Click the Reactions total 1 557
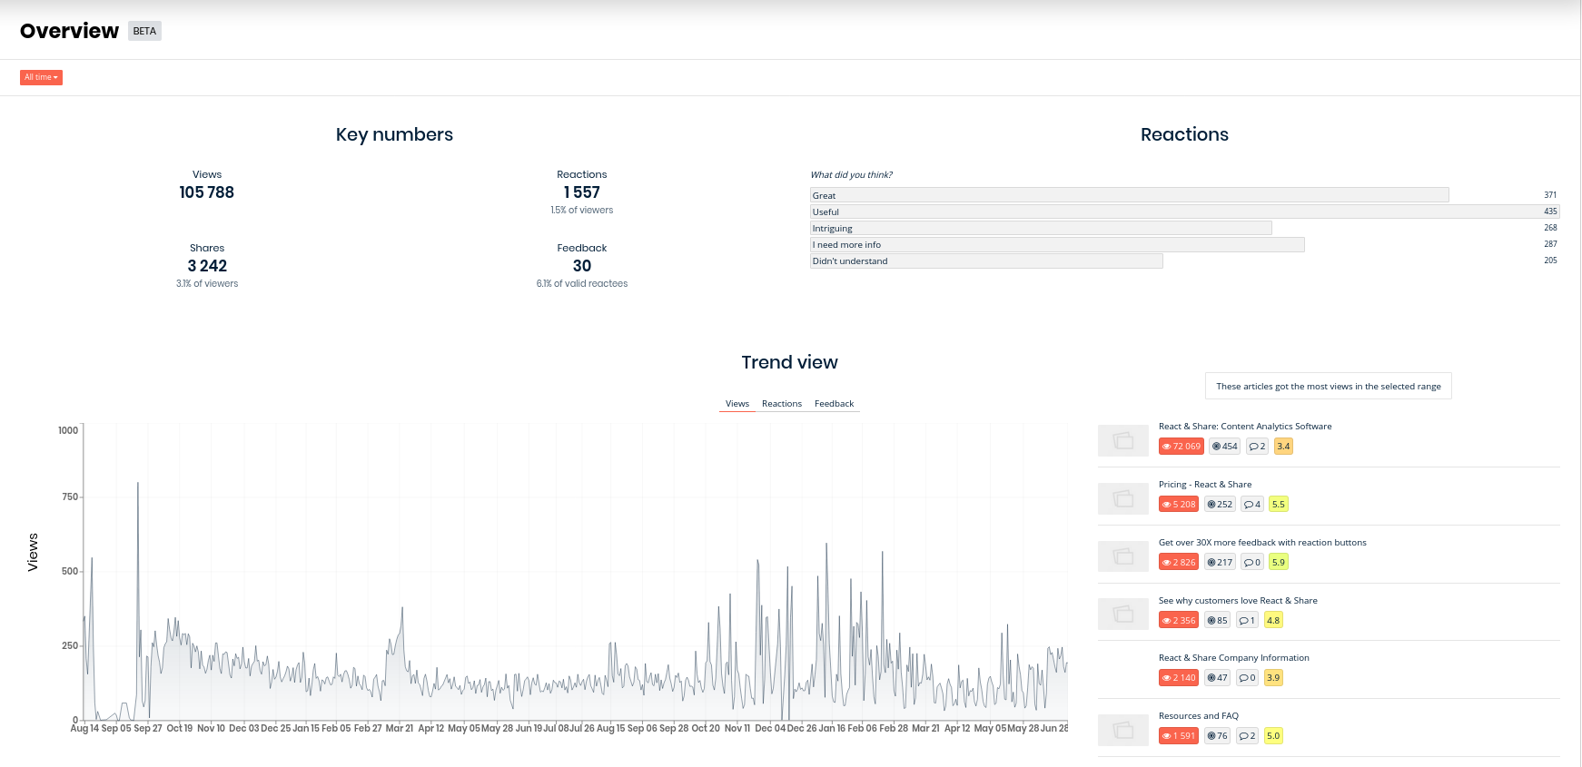 click(x=582, y=192)
